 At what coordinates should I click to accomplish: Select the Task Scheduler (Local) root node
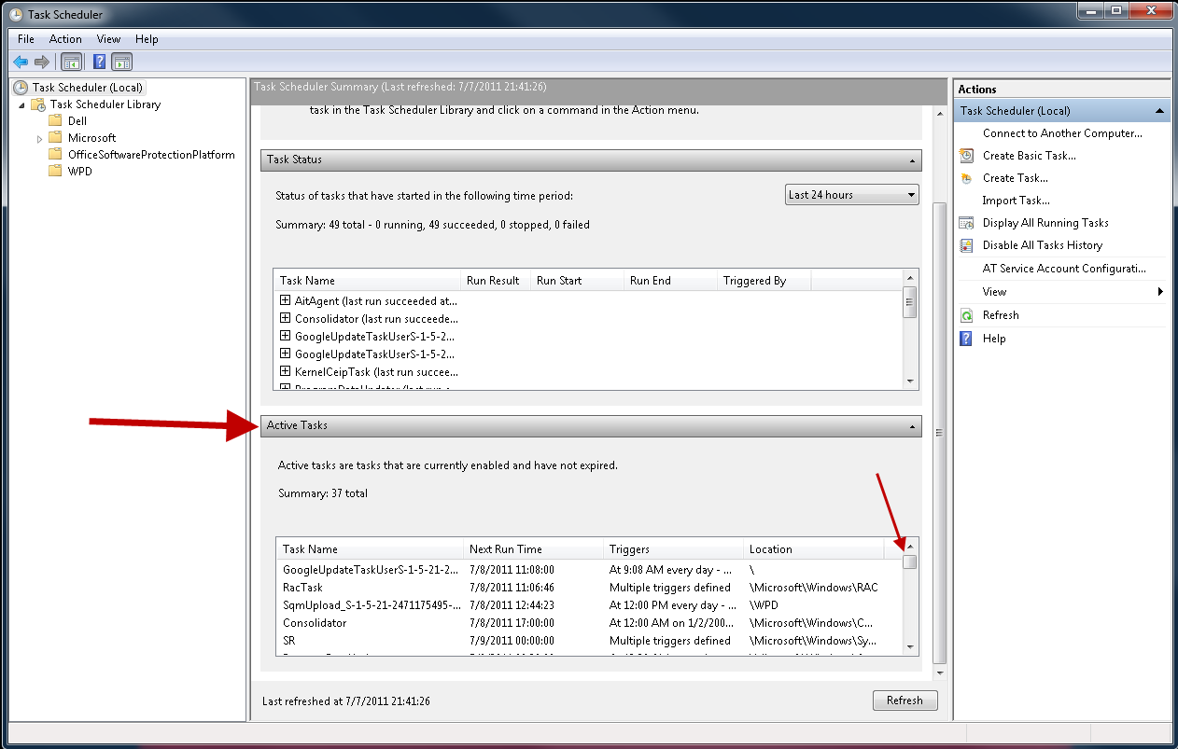point(88,88)
